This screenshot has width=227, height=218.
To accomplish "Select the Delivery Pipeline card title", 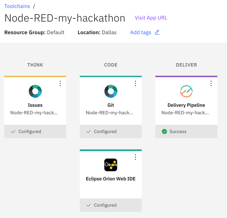I will click(x=186, y=105).
